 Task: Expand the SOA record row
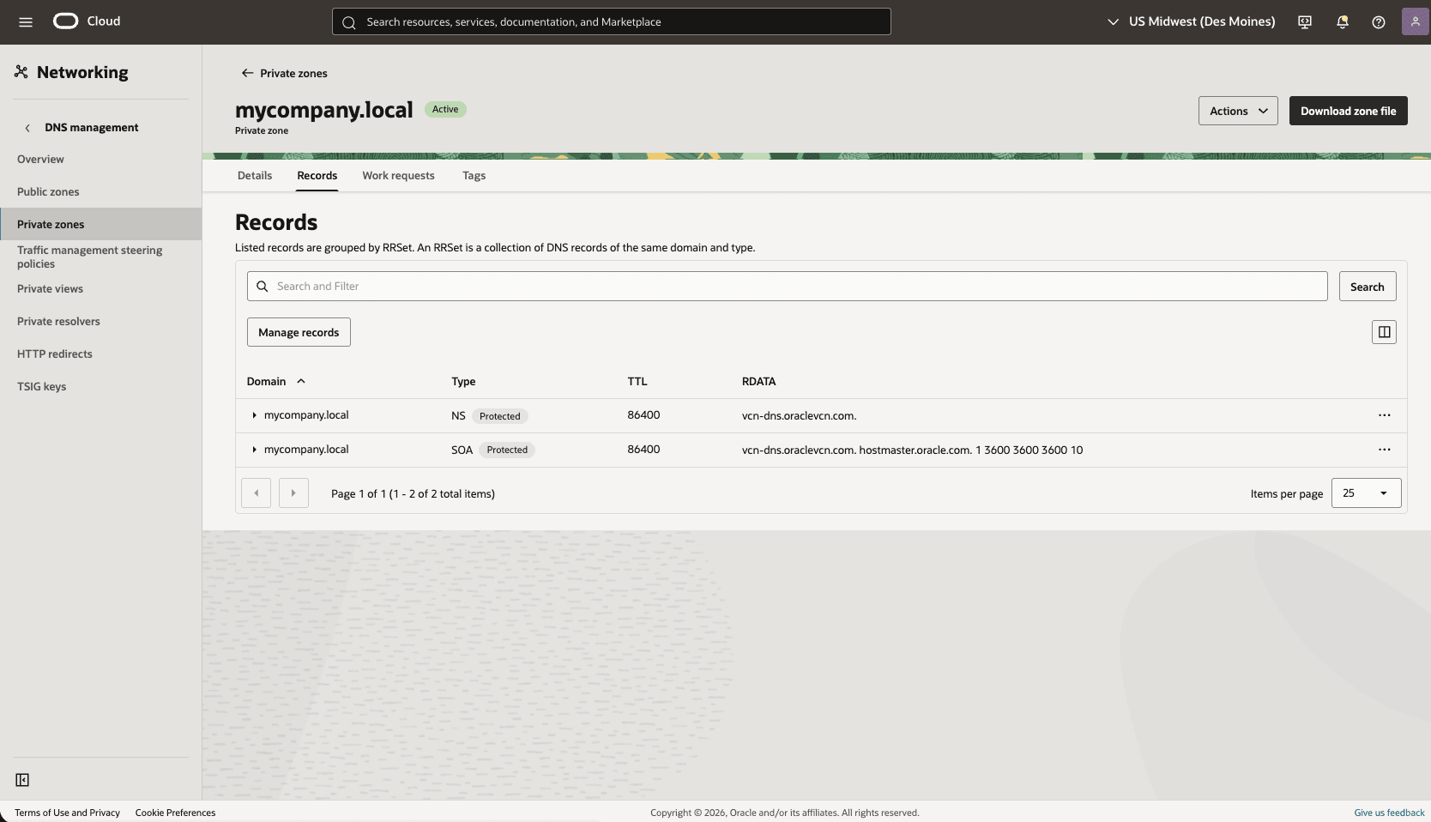(254, 449)
